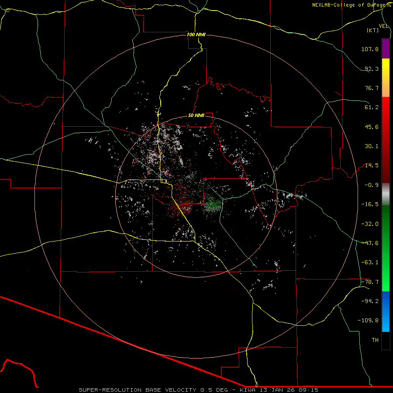
Task: Click the -0.9 scale label
Action: (372, 185)
